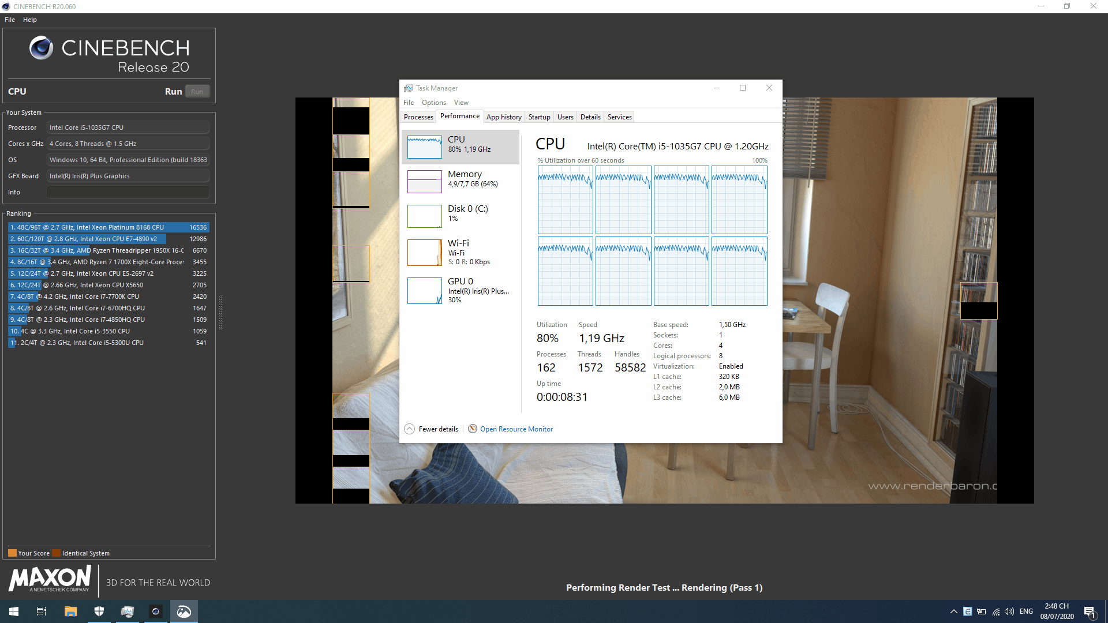Screen dimensions: 1108x623
Task: Select Ryzen Threadripper 1950X ranking row
Action: point(108,250)
